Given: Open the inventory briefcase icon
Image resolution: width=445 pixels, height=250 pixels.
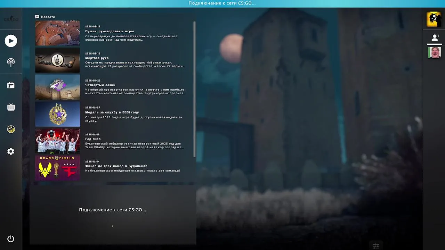Looking at the screenshot, I should (x=11, y=85).
